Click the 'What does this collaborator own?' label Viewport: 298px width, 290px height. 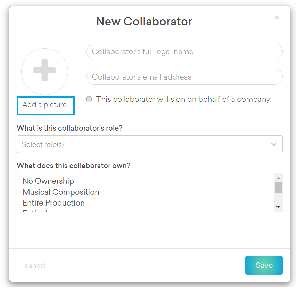[x=73, y=166]
